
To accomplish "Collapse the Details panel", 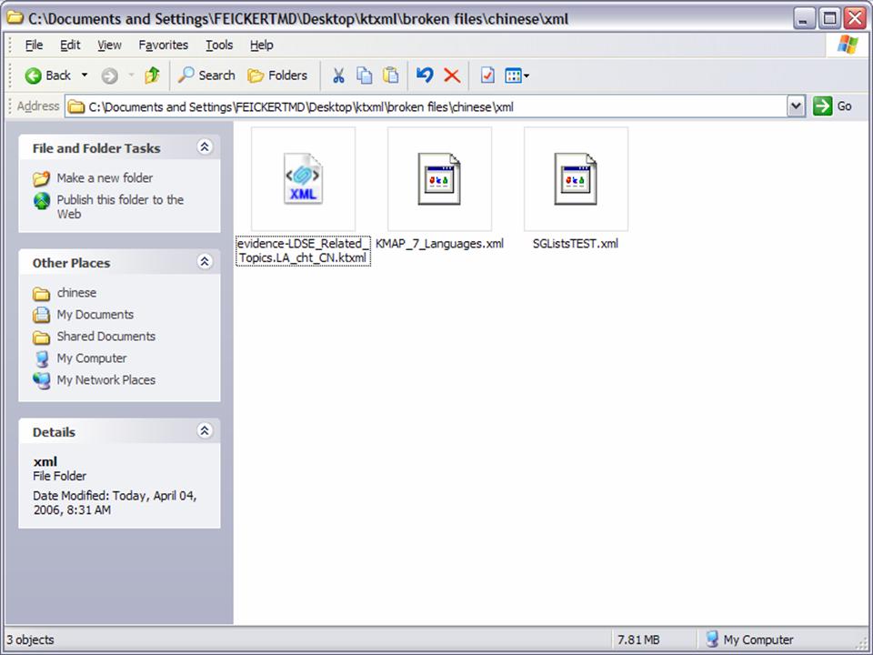I will 205,431.
